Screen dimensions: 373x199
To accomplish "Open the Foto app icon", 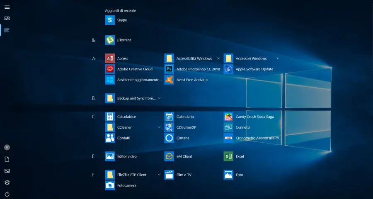I will [228, 175].
